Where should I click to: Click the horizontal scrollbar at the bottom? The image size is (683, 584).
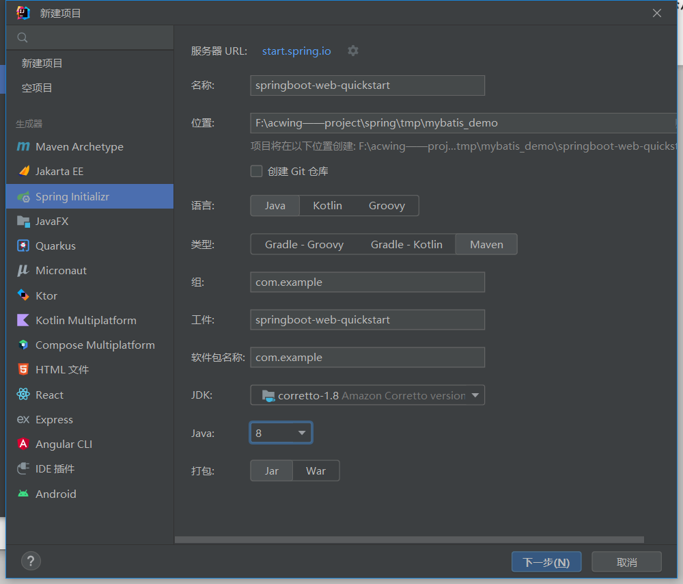(409, 540)
